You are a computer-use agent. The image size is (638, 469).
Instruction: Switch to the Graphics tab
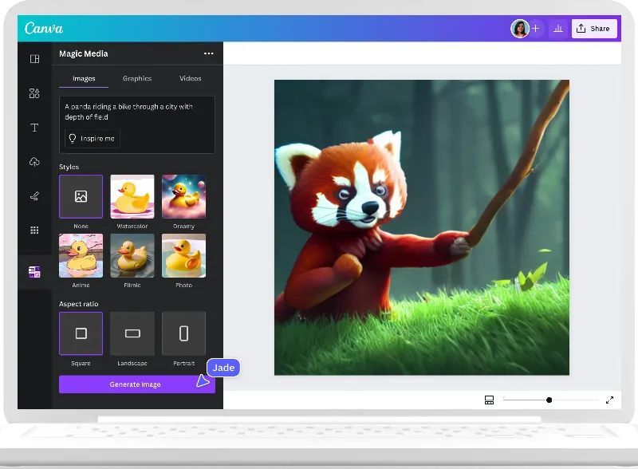point(137,78)
